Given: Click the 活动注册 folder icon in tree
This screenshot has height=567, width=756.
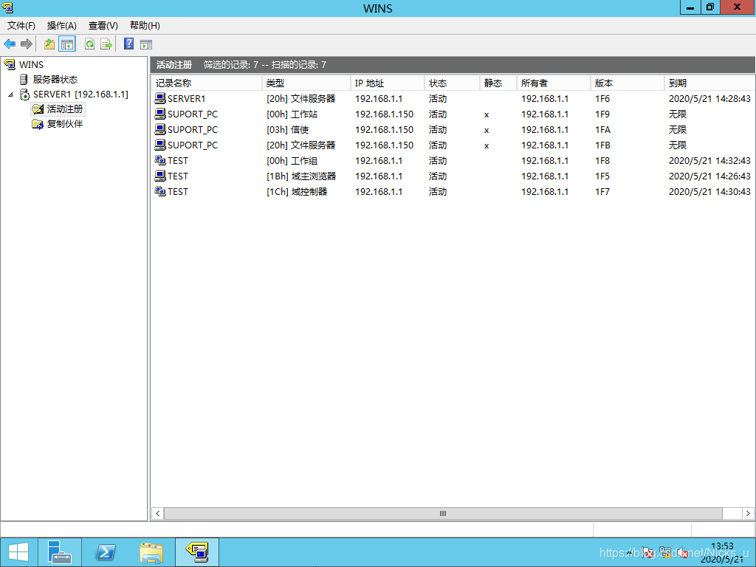Looking at the screenshot, I should click(x=38, y=109).
